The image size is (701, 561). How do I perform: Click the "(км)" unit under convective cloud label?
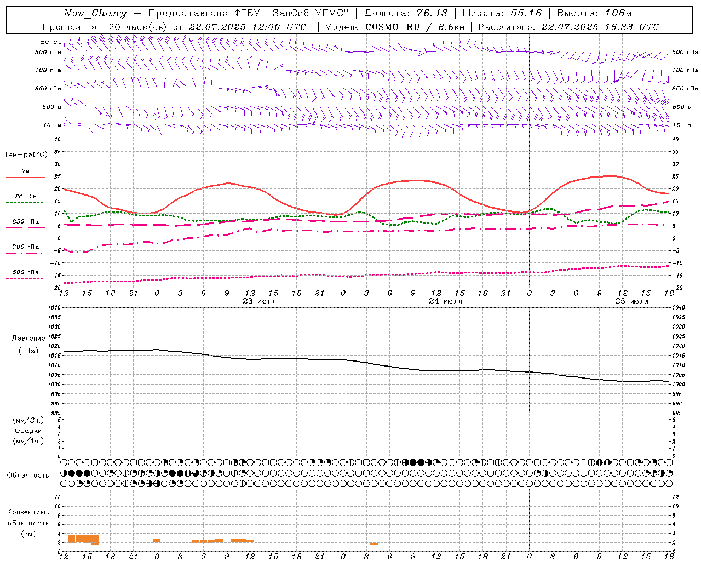coord(28,534)
